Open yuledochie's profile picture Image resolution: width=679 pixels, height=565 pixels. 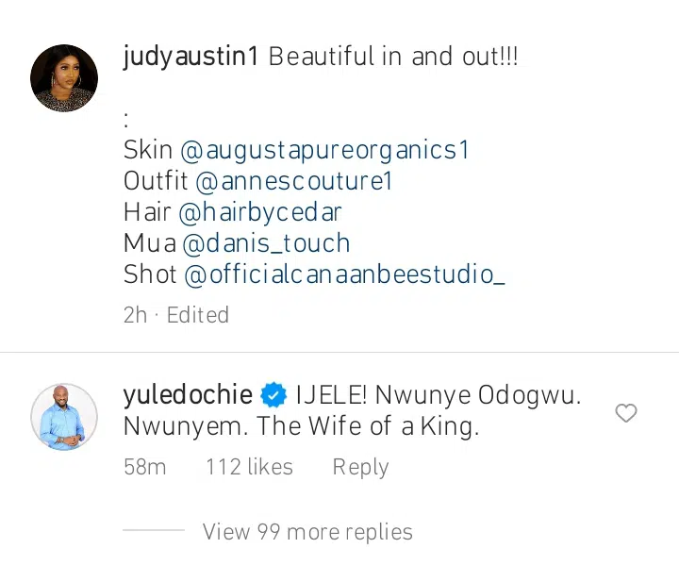tap(64, 417)
